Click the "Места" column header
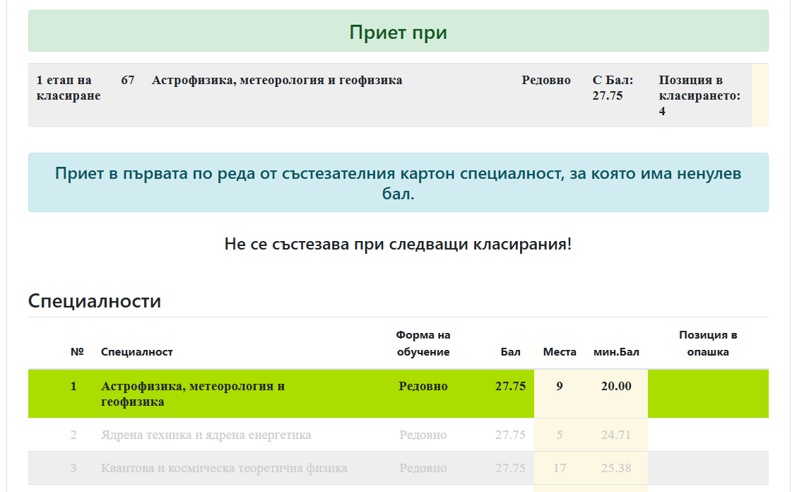 point(560,352)
